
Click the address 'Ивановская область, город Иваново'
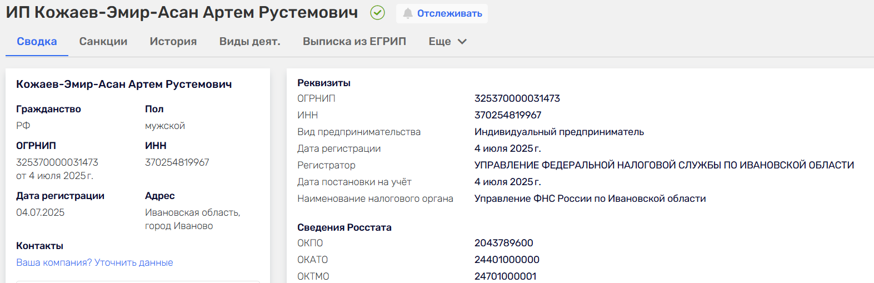click(x=192, y=219)
